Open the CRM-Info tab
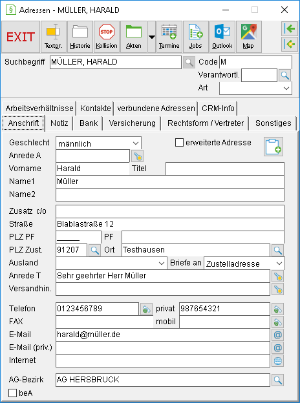This screenshot has height=403, width=300. point(218,108)
